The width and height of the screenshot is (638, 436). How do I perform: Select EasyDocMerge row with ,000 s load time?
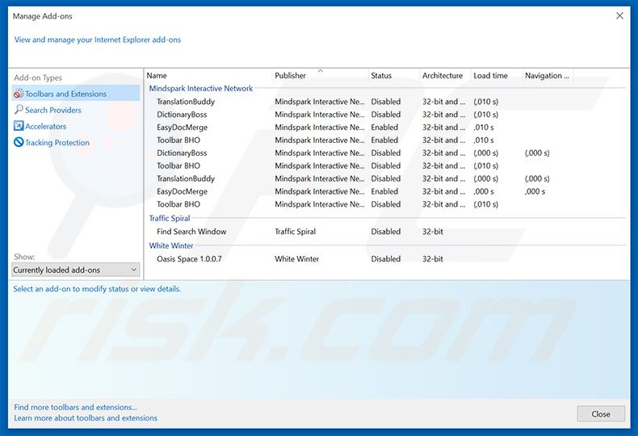pos(385,191)
